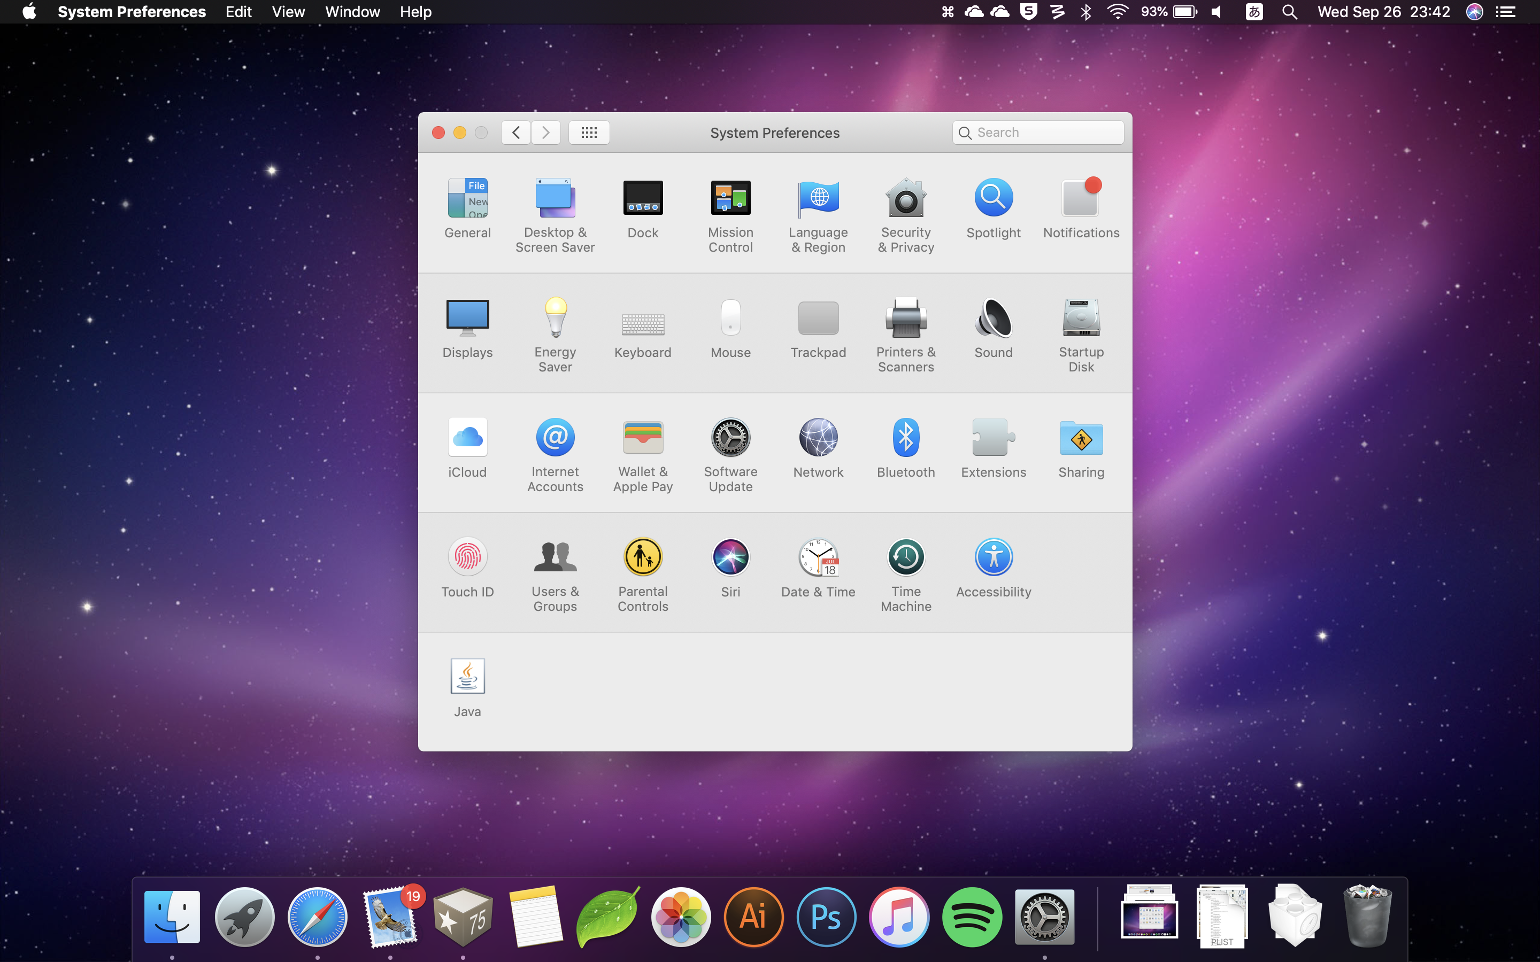
Task: Open the View menu
Action: click(288, 11)
